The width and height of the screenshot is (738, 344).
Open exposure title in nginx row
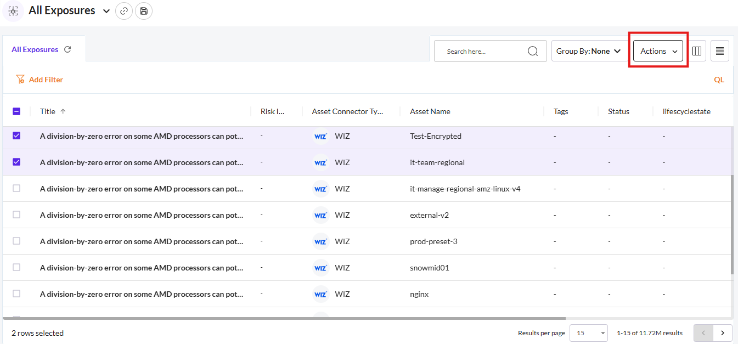coord(142,294)
